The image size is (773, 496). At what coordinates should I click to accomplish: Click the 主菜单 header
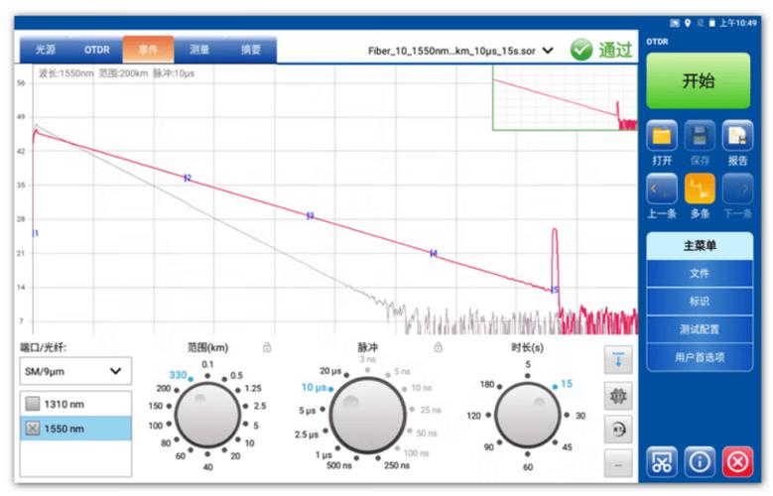coord(700,246)
